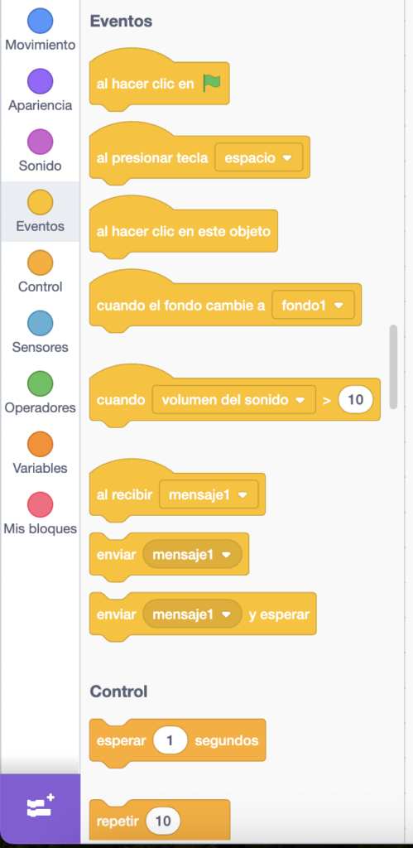Select the Variables dark-orange category circle

coord(40,445)
